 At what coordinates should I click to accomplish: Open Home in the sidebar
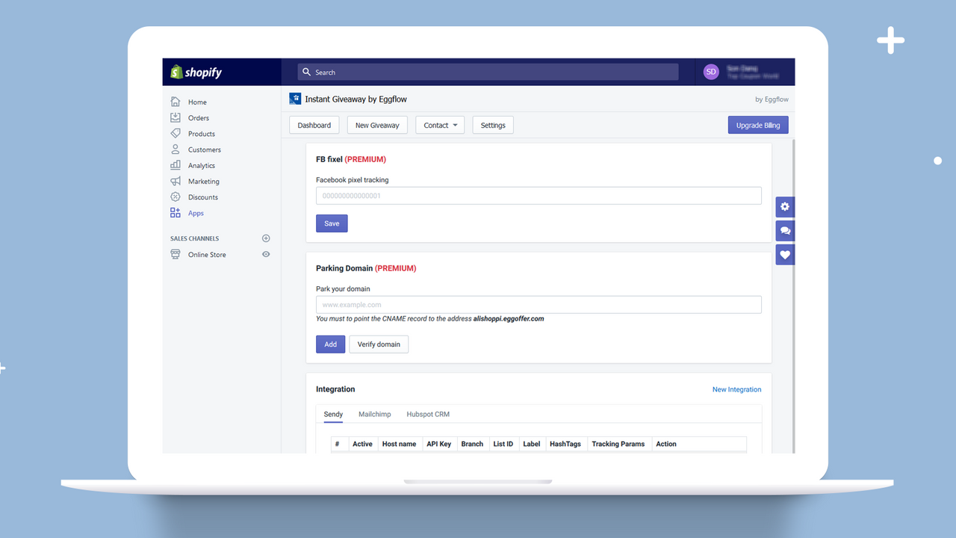[x=197, y=102]
